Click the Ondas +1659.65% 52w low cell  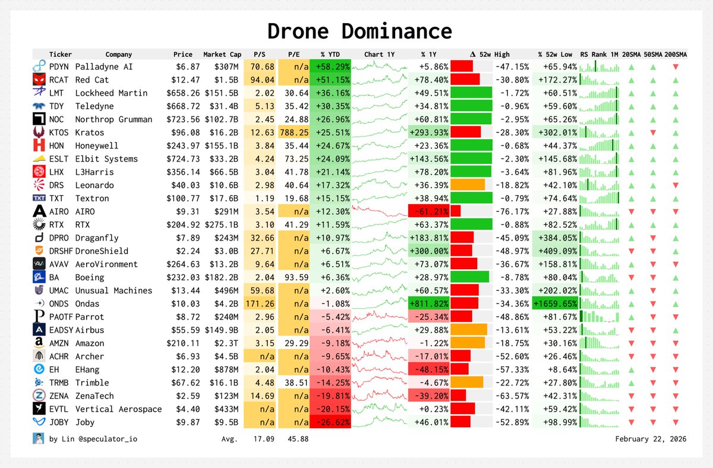click(x=556, y=303)
